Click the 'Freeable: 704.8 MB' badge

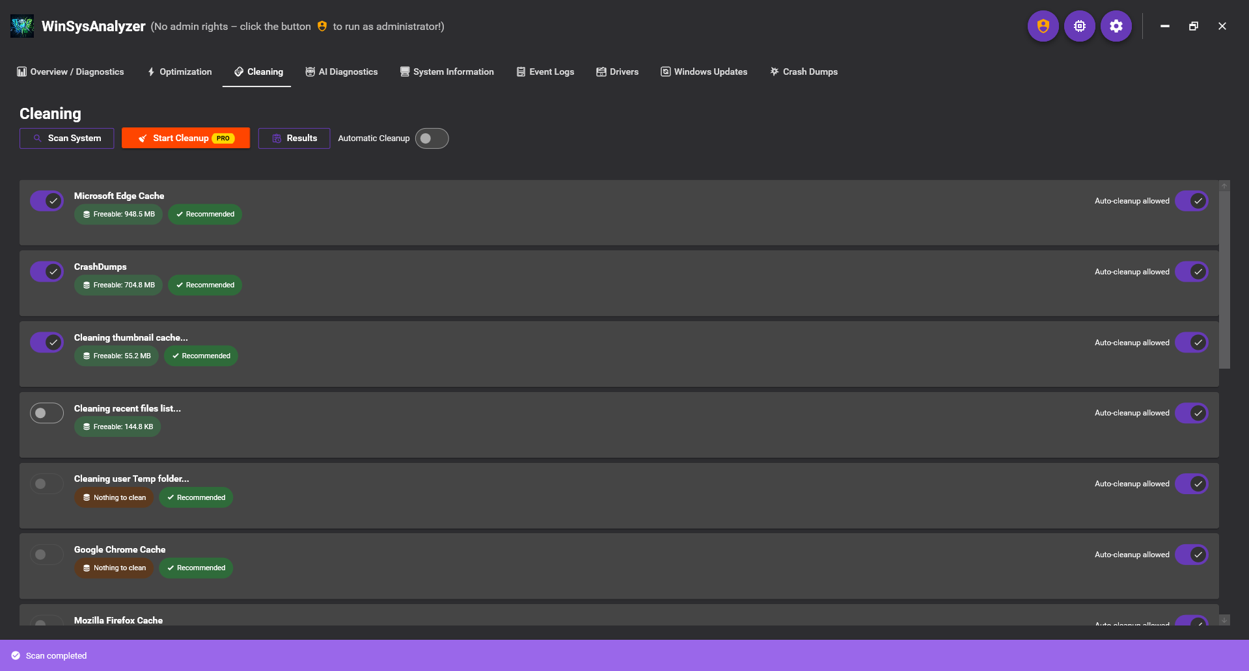(x=118, y=285)
